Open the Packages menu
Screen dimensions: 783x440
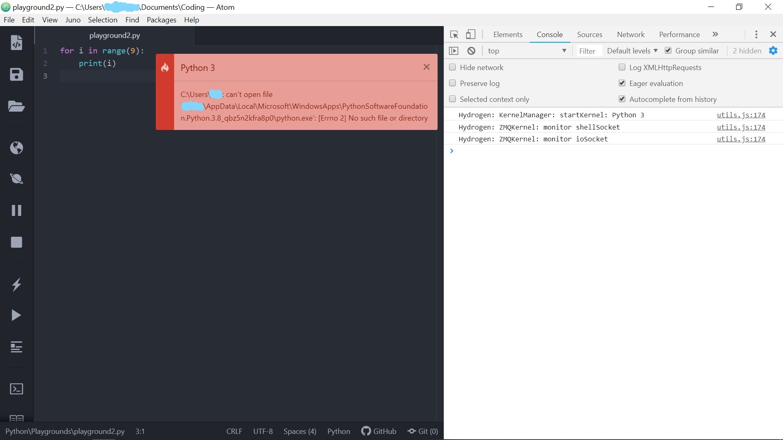161,20
